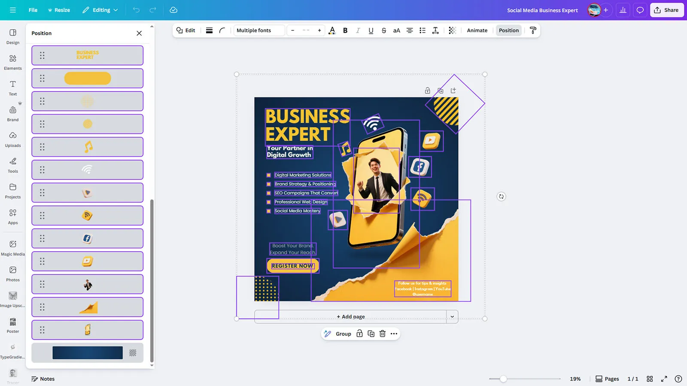This screenshot has width=687, height=386.
Task: Click the Bold formatting icon
Action: [x=345, y=30]
